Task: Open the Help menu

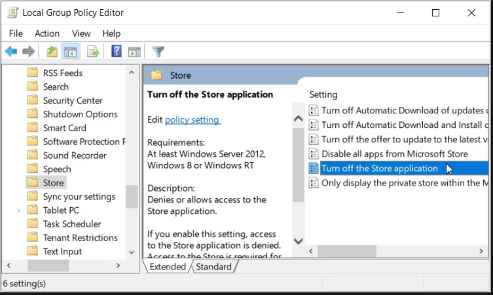Action: 111,33
